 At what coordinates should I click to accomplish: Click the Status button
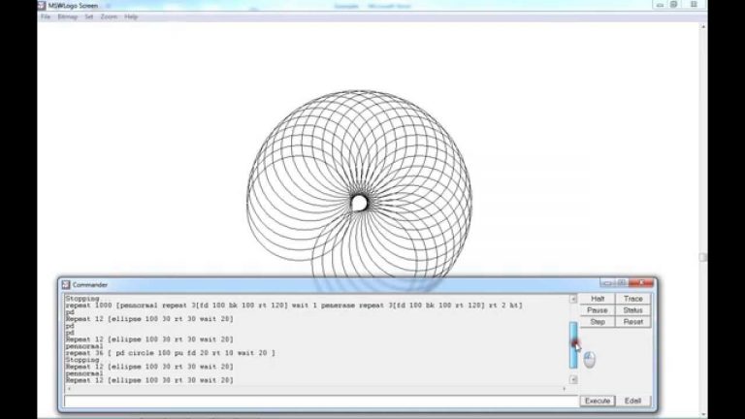pyautogui.click(x=632, y=309)
